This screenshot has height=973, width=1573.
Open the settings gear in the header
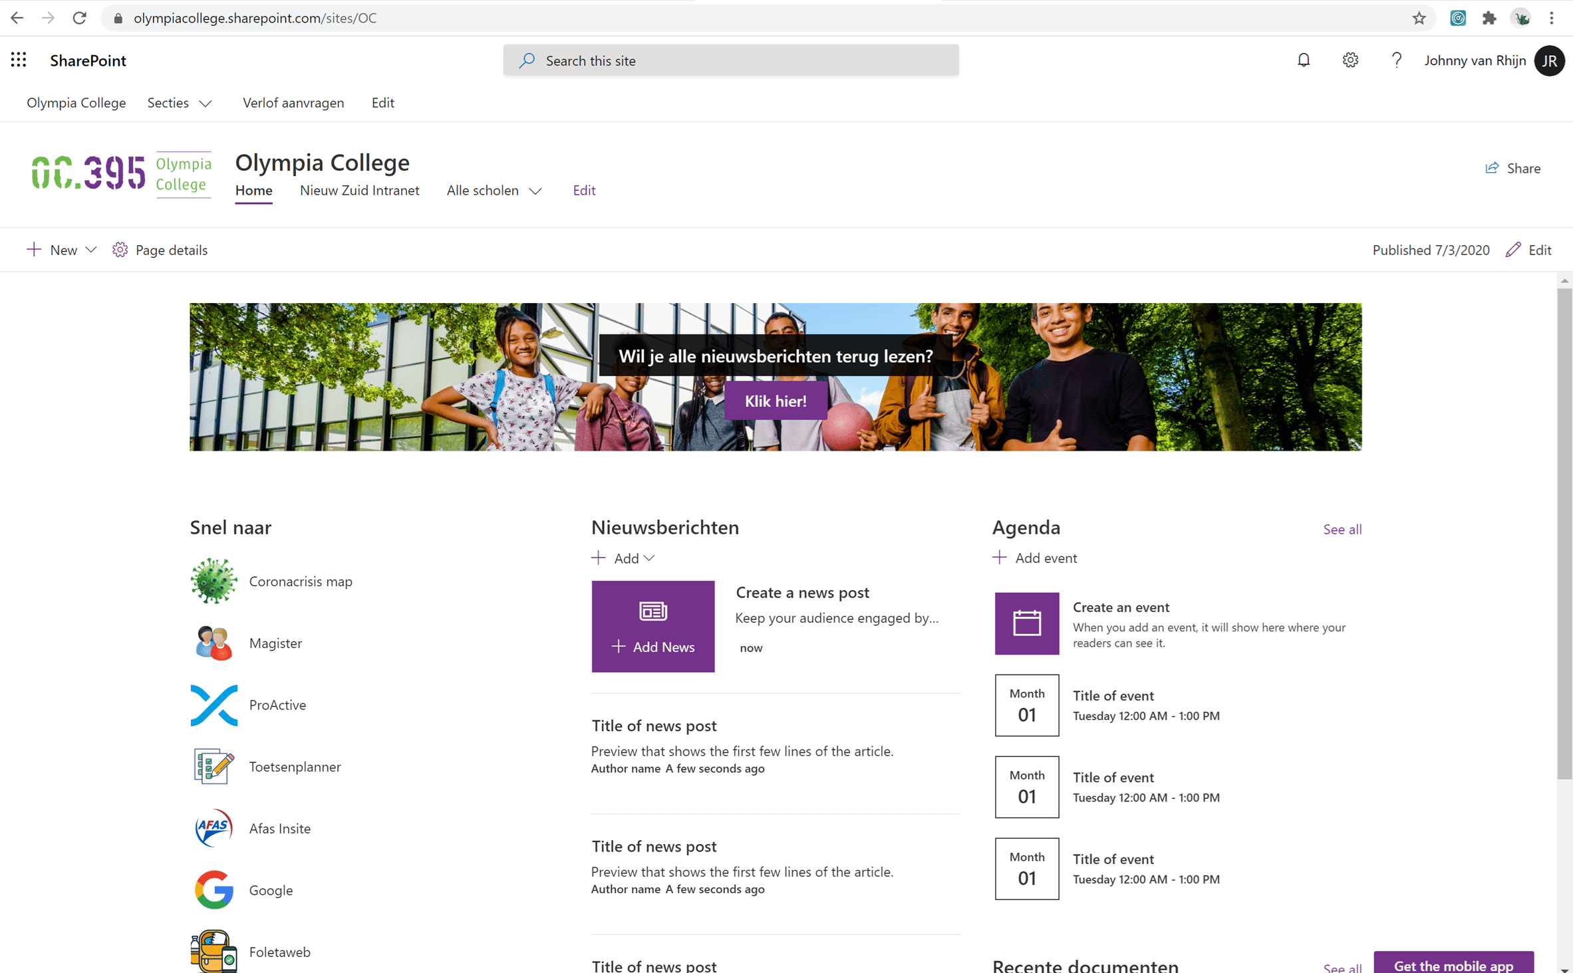(1350, 60)
